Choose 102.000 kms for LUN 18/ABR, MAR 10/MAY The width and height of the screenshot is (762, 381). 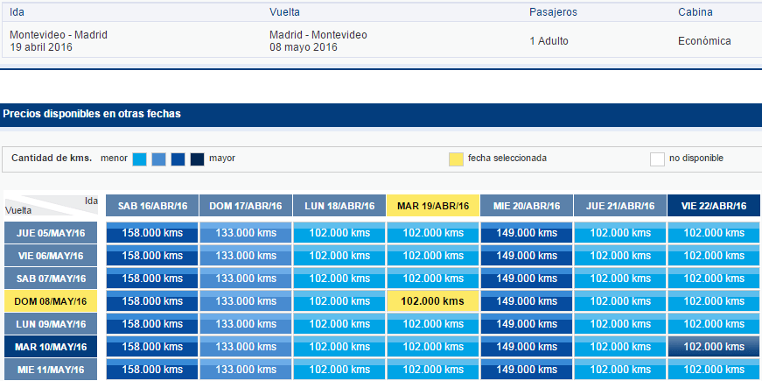click(339, 347)
